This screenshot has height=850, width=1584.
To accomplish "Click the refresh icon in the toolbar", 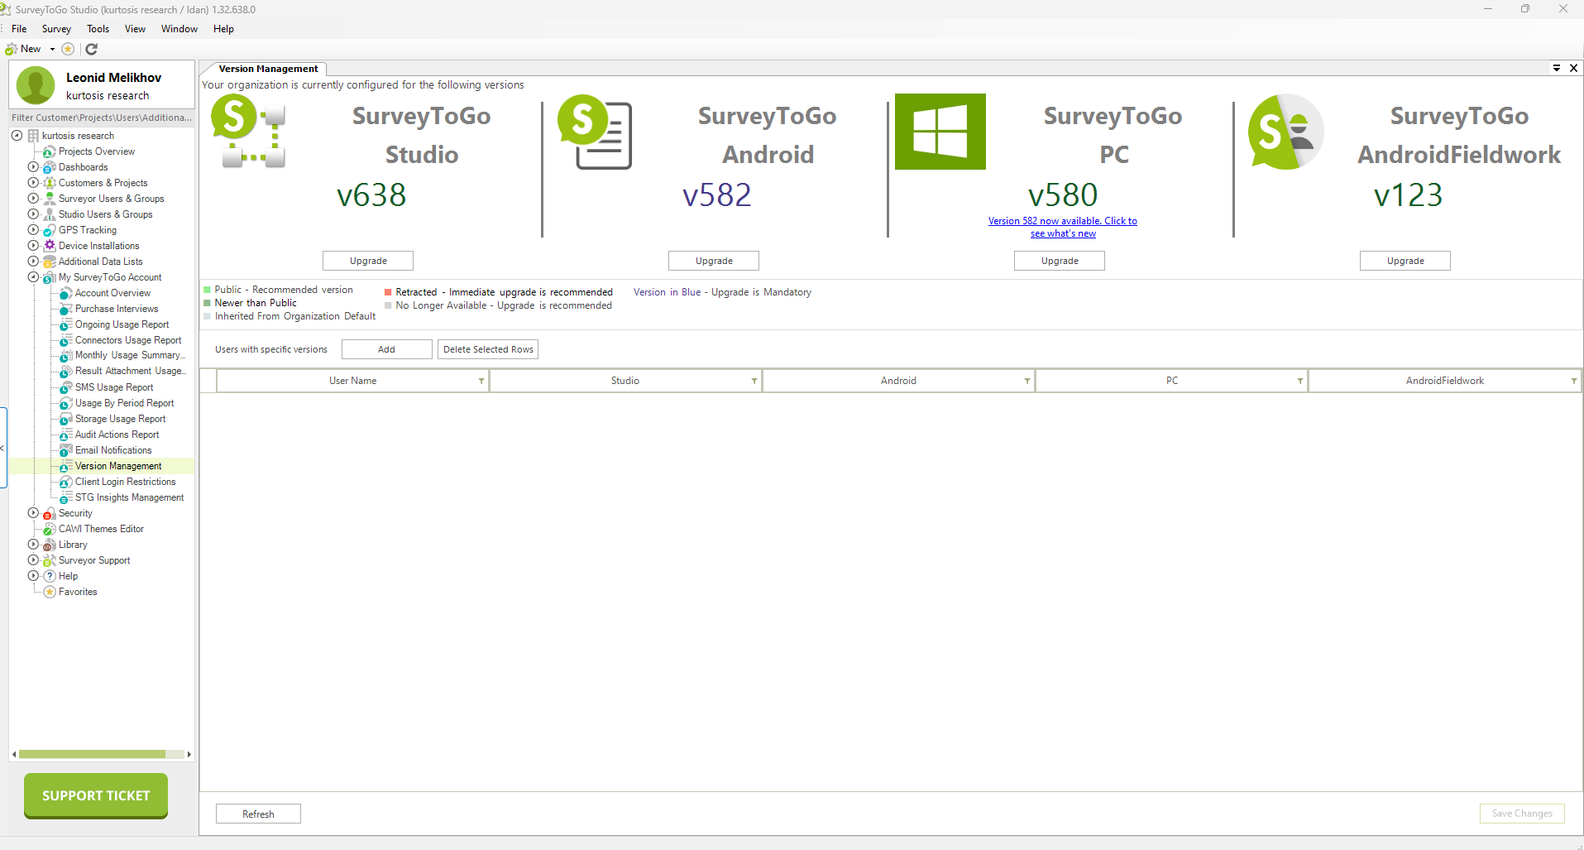I will tap(92, 49).
